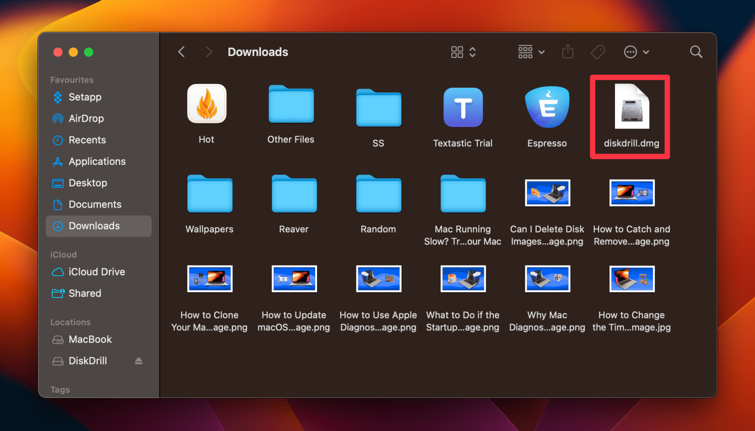This screenshot has height=431, width=755.
Task: Click the Share icon in the toolbar
Action: (x=568, y=52)
